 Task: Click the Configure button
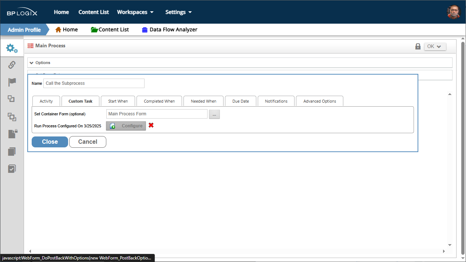(x=126, y=126)
